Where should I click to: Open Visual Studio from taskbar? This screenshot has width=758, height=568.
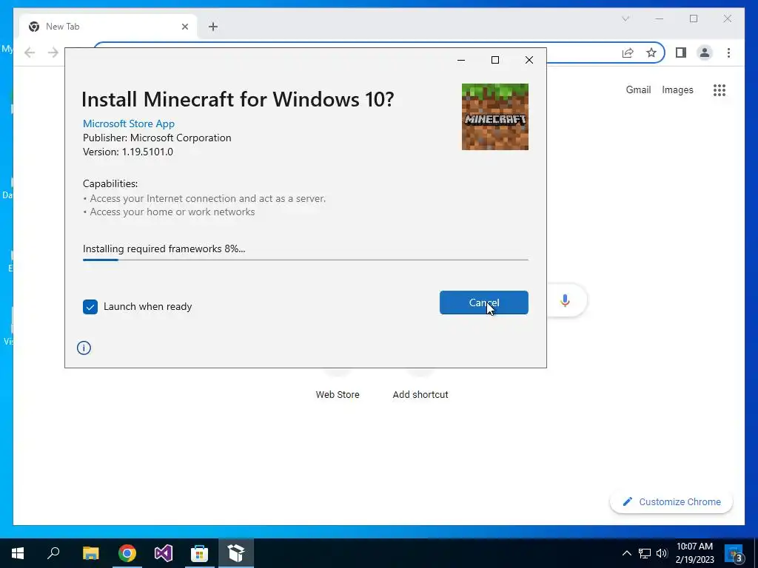(x=164, y=553)
